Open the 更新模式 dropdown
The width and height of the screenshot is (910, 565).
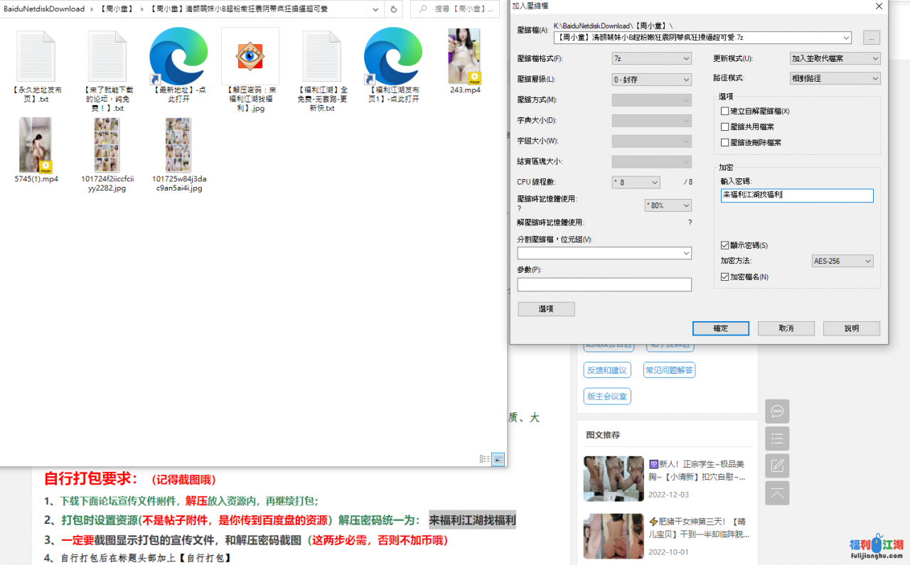835,59
